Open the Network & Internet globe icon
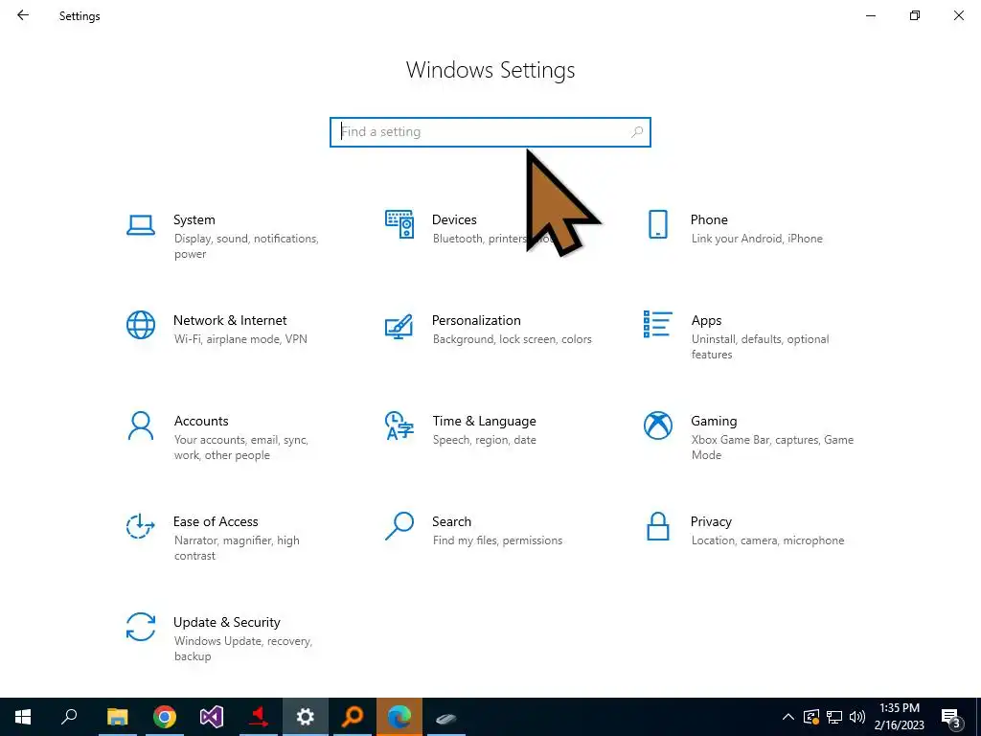This screenshot has width=981, height=736. 141,325
